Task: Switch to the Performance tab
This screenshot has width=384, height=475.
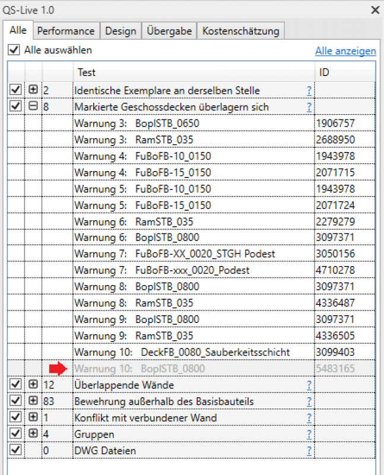Action: pos(66,31)
